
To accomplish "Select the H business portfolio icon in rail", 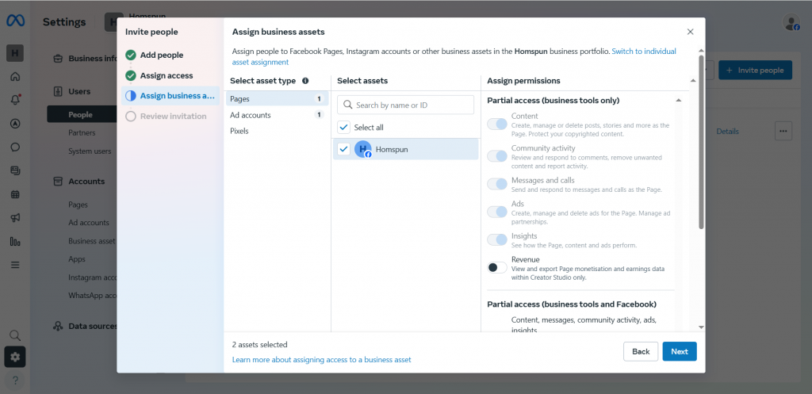I will tap(15, 53).
